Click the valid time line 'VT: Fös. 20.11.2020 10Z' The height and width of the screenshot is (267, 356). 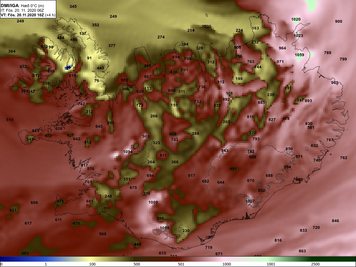point(23,15)
